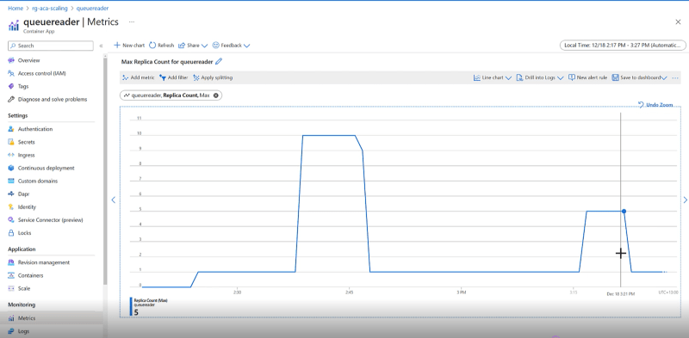The height and width of the screenshot is (338, 689).
Task: Click the Dapr icon in sidebar
Action: click(11, 194)
